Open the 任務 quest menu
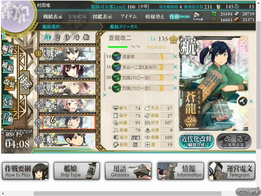 point(179,17)
